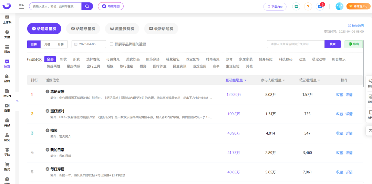The image size is (372, 184).
Task: Filter by 游戏应用 category
Action: (199, 66)
